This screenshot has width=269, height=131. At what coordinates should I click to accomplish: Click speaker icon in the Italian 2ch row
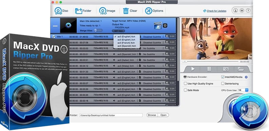(114, 60)
